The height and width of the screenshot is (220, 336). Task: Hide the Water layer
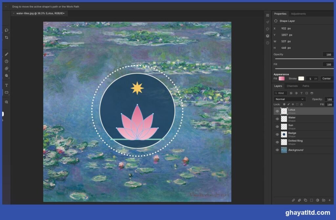click(x=277, y=119)
